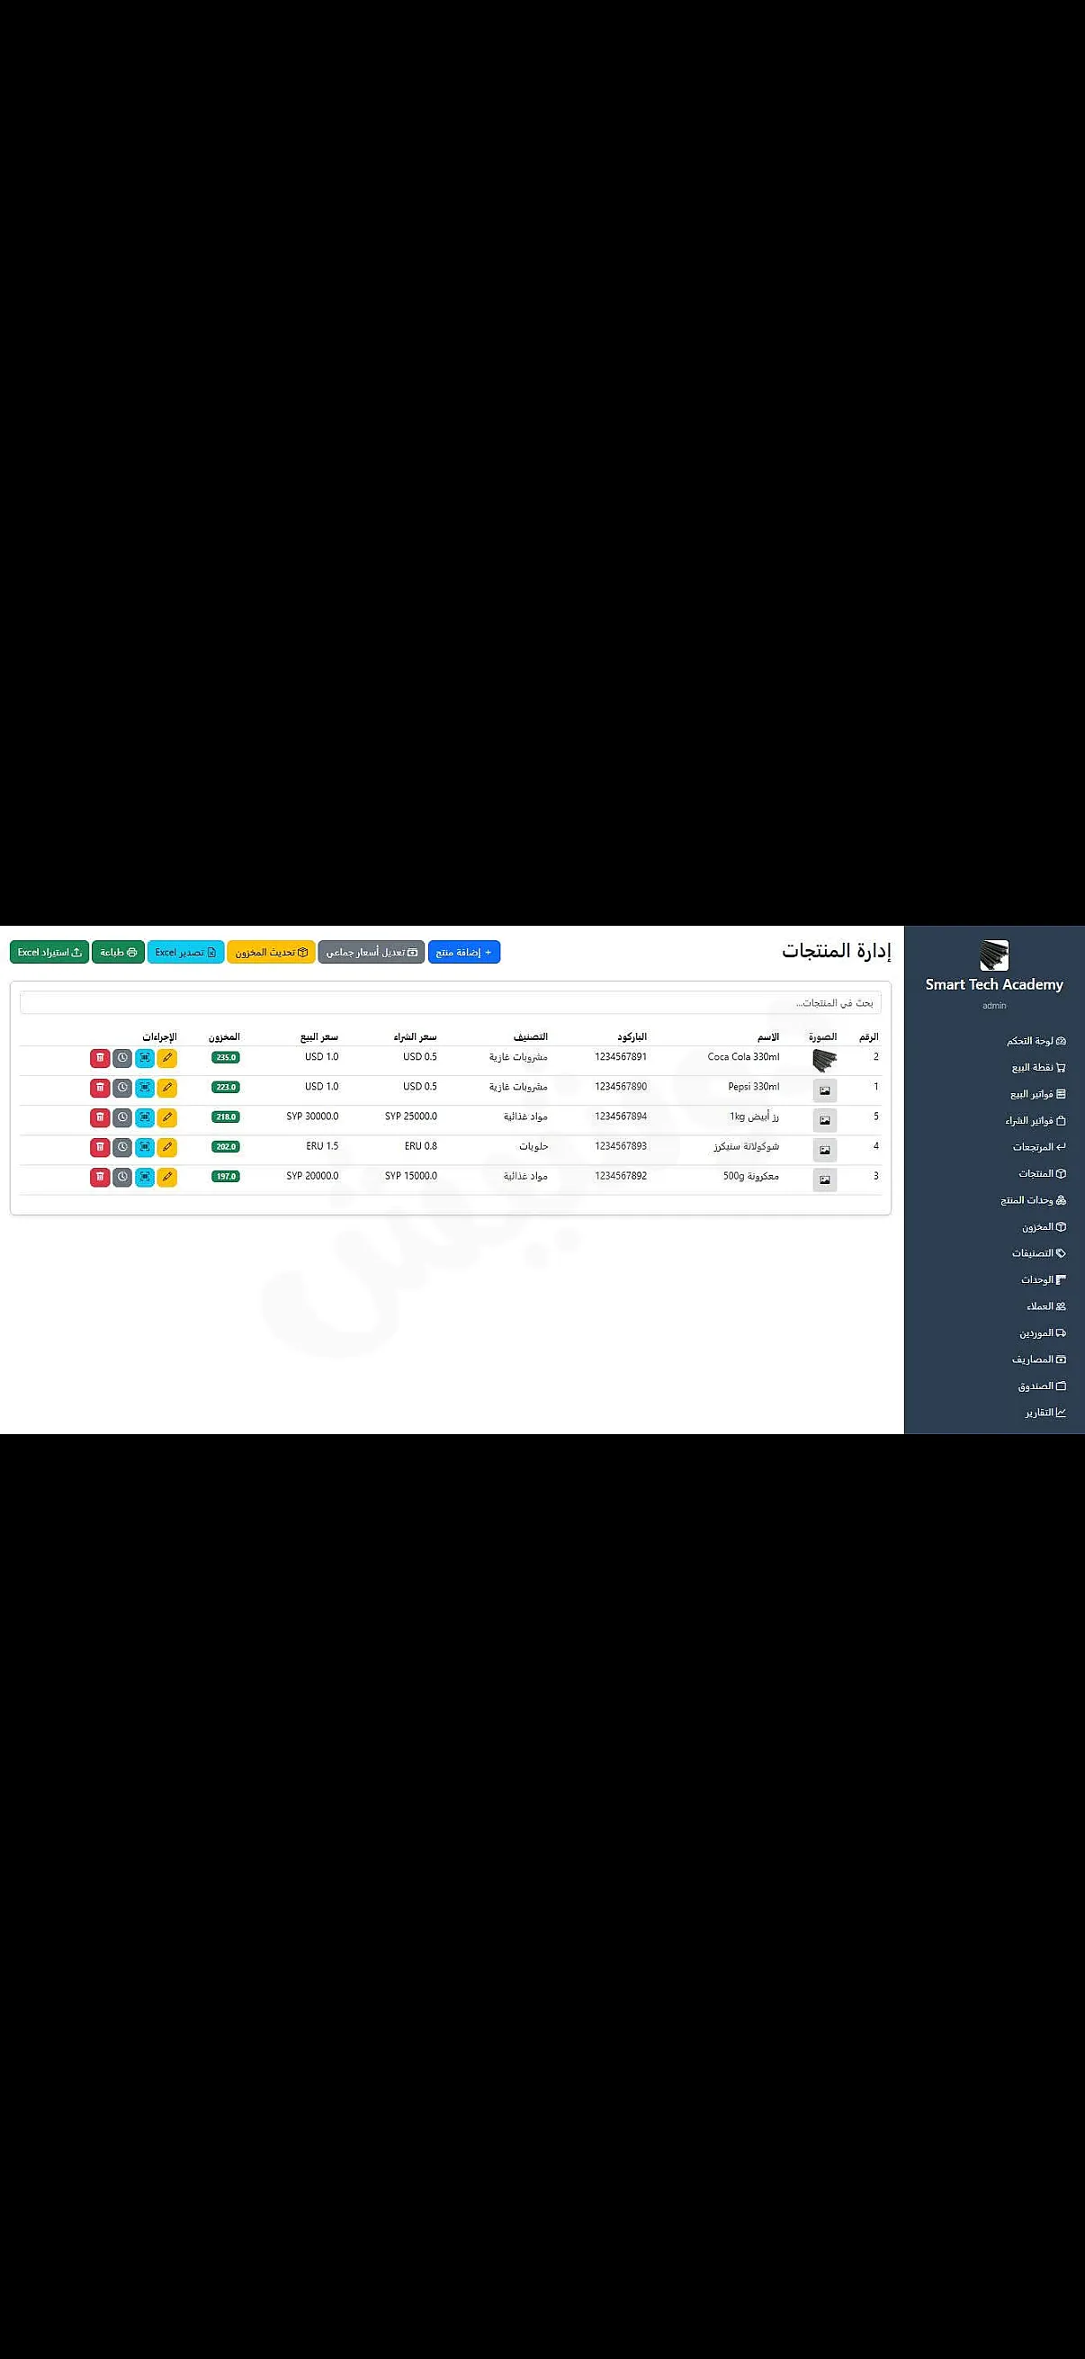The image size is (1085, 2359).
Task: Click the رز أبيض 1kg image placeholder
Action: tap(825, 1120)
